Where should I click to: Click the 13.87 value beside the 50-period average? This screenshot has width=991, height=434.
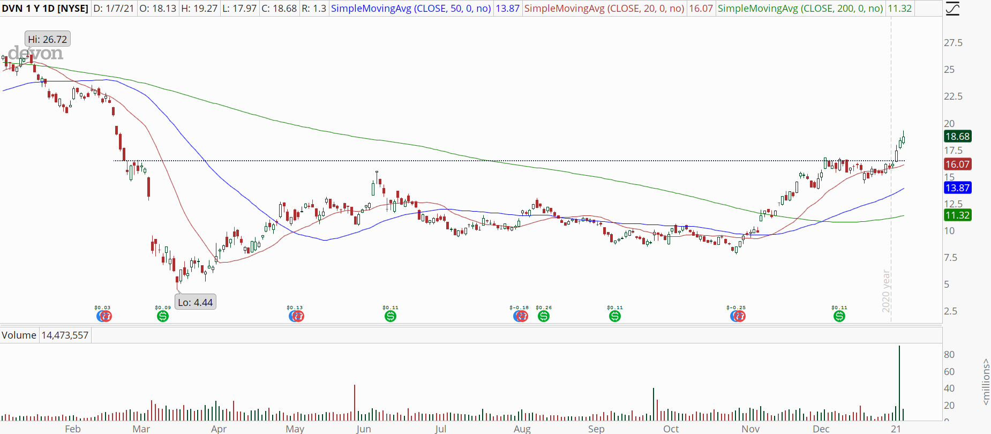pos(507,9)
